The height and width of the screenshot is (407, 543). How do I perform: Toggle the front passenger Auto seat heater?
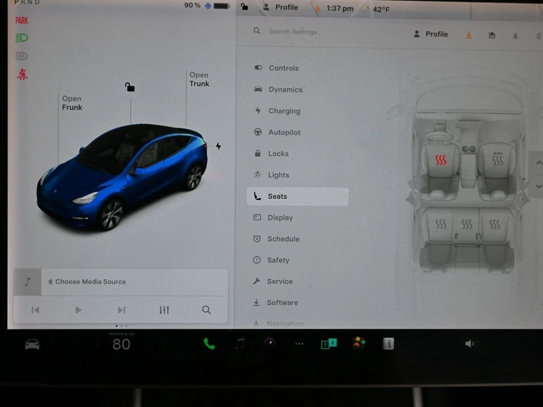(x=497, y=159)
